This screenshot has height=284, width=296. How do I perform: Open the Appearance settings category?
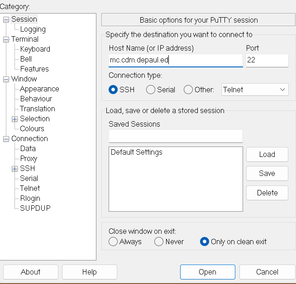39,89
